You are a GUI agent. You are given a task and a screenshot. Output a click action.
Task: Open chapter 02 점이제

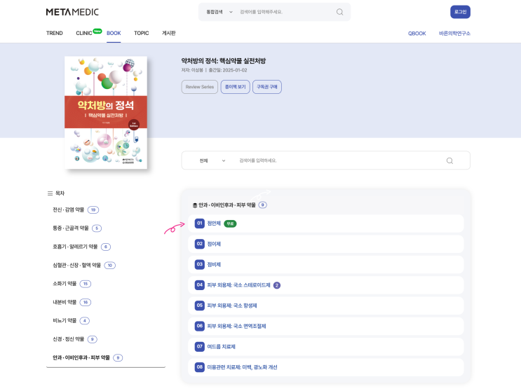point(325,244)
